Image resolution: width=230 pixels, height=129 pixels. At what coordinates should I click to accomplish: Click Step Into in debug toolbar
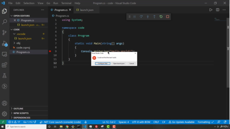[x=148, y=17]
